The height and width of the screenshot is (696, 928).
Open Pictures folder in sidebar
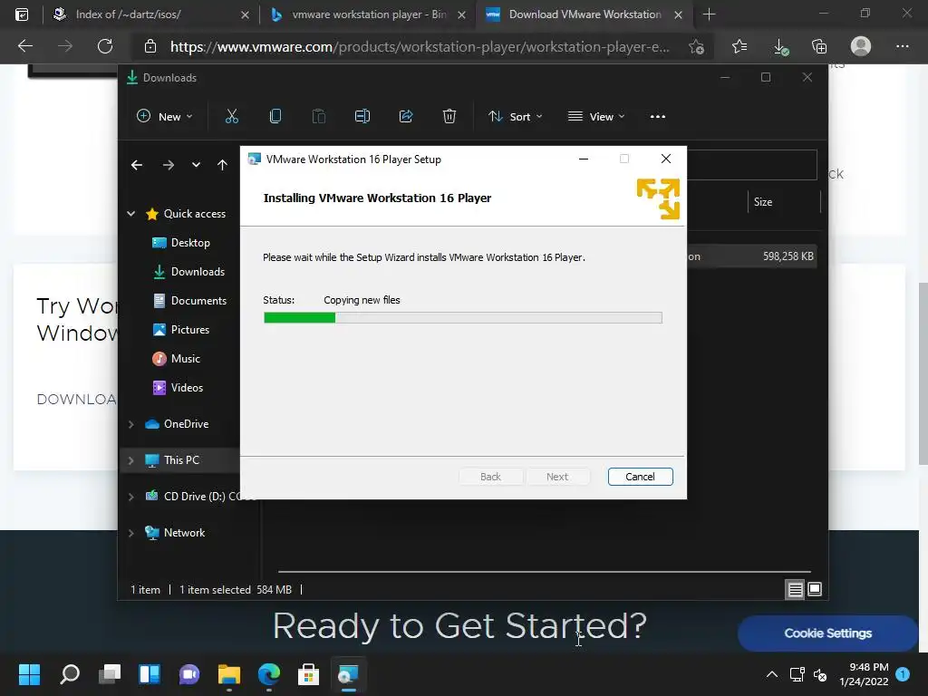point(181,330)
